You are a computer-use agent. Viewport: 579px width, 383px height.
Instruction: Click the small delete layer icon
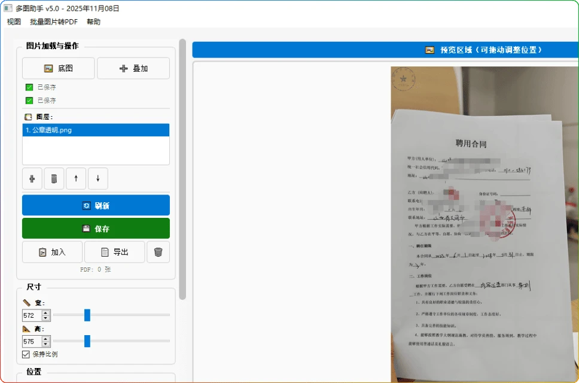click(54, 178)
